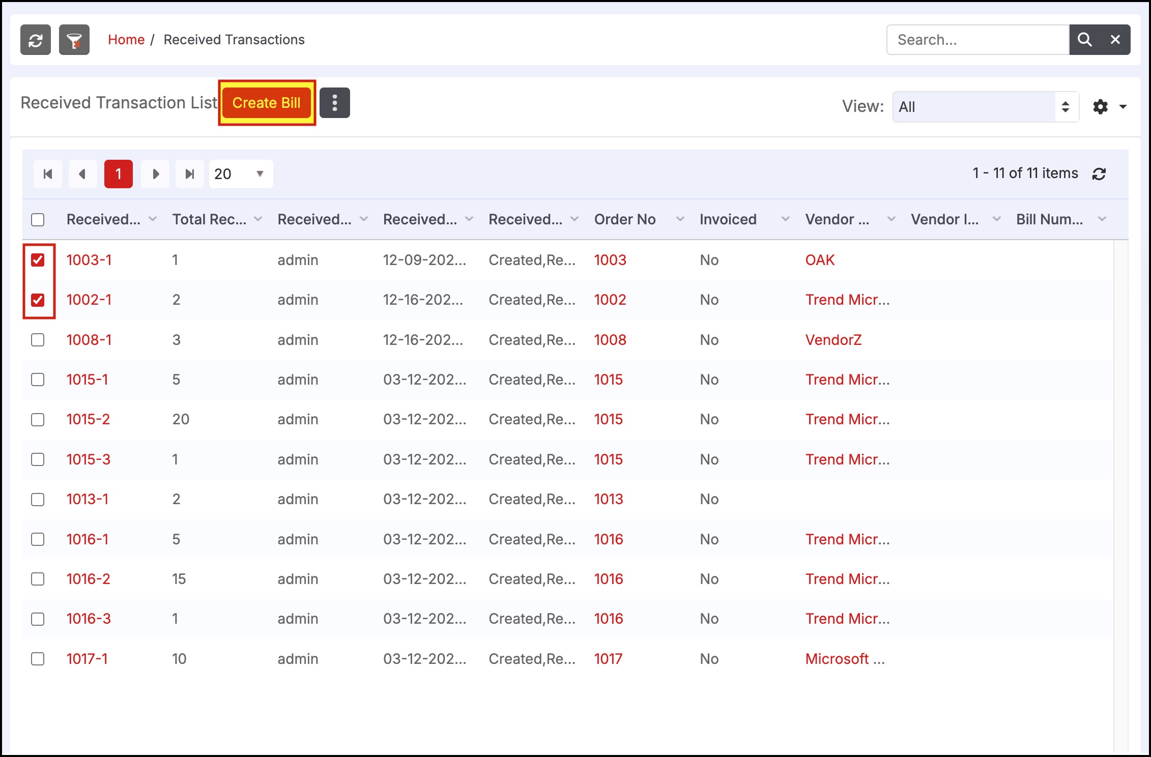Screen dimensions: 1151x757
Task: Open the page size dropdown showing 20
Action: click(241, 174)
